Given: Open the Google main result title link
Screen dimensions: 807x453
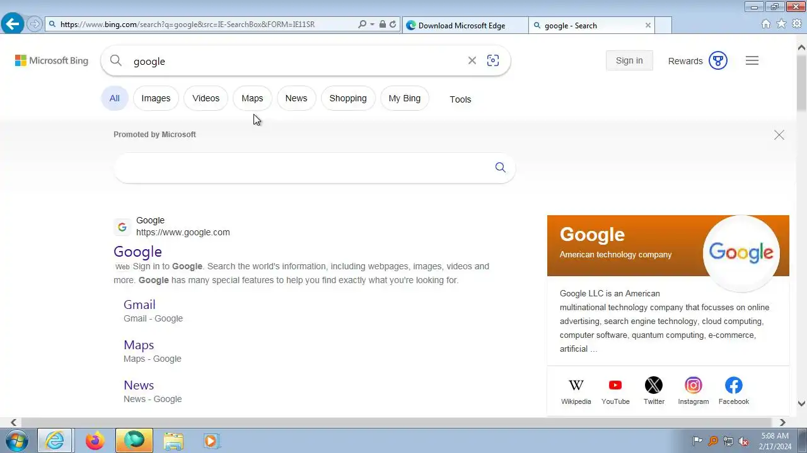Looking at the screenshot, I should tap(137, 251).
